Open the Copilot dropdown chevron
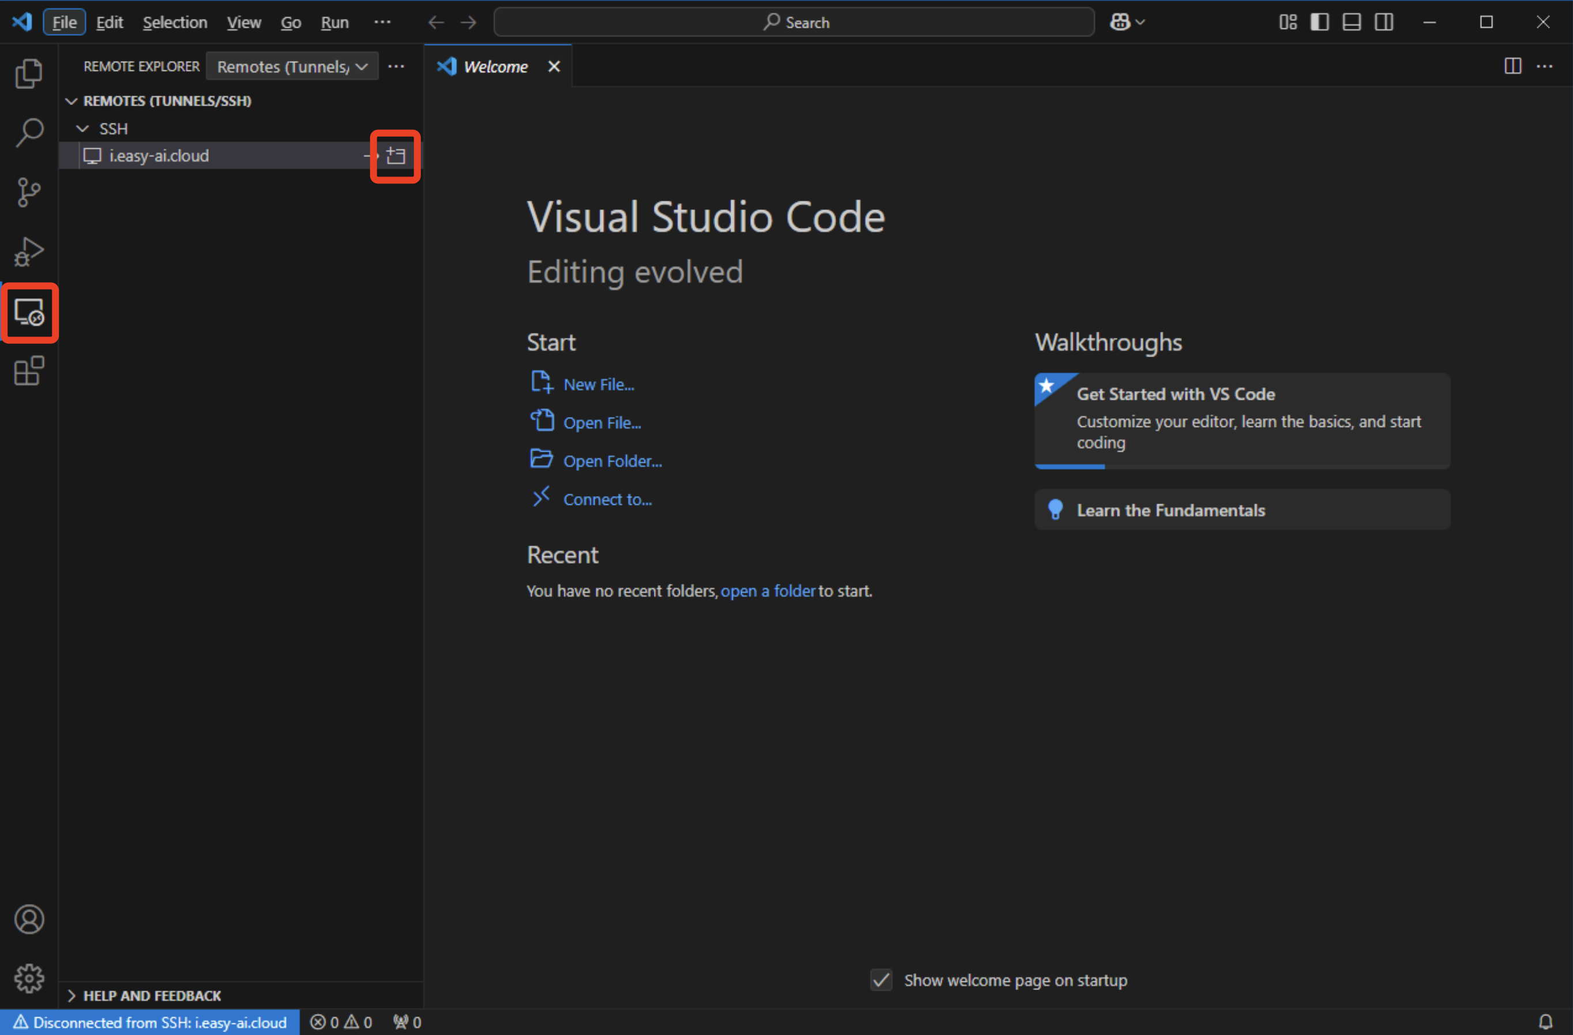Viewport: 1573px width, 1035px height. click(1140, 22)
